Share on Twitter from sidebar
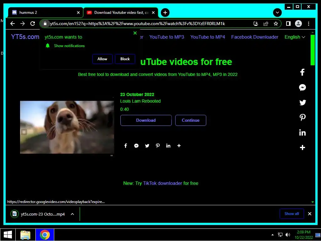The height and width of the screenshot is (241, 321). (303, 103)
